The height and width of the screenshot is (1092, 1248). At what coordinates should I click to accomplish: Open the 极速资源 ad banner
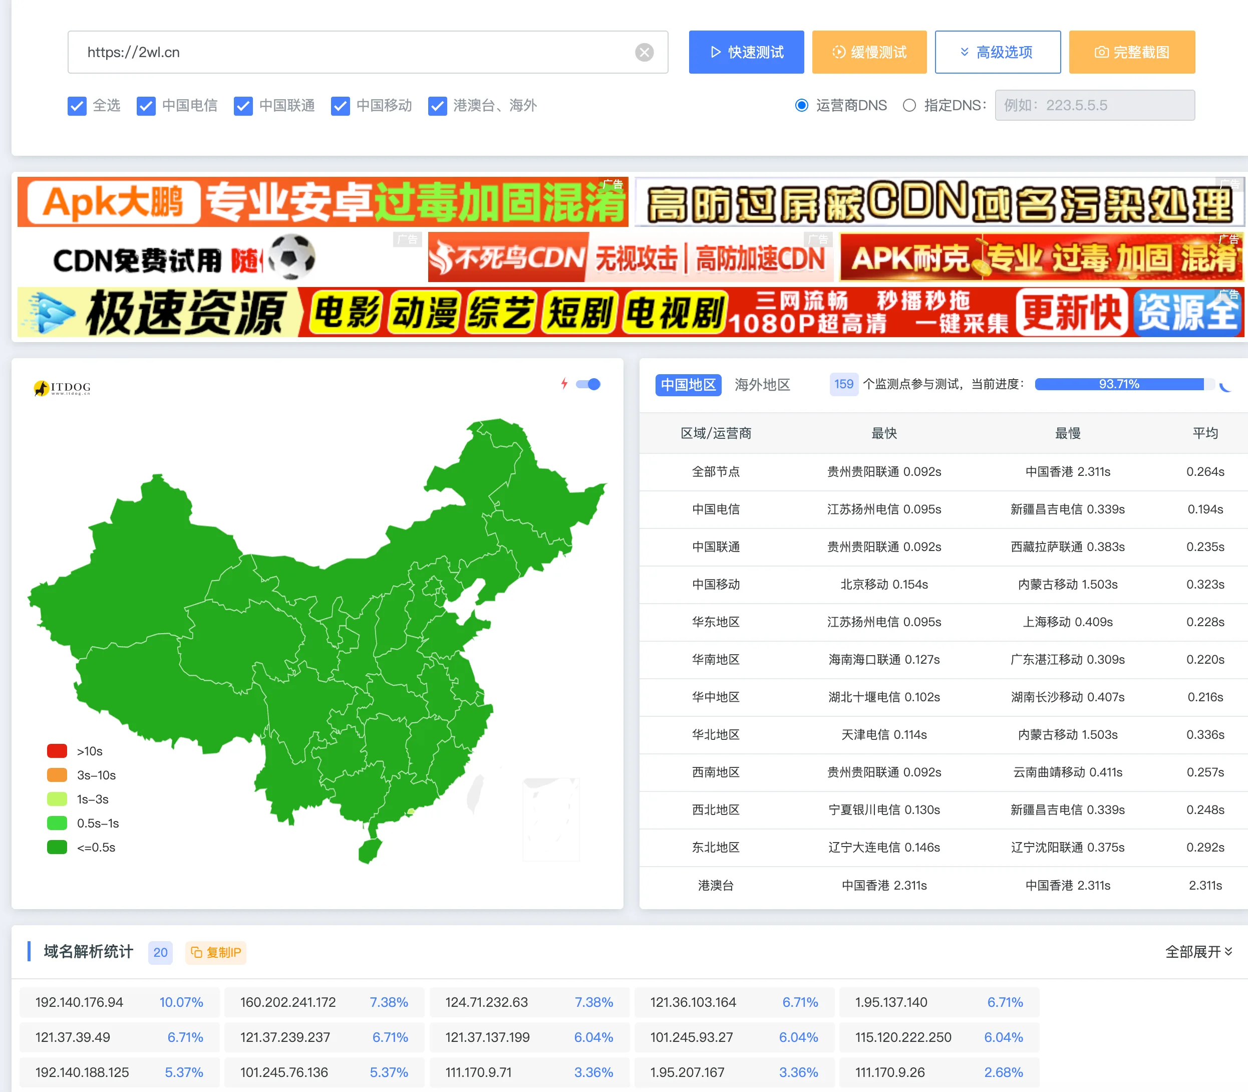point(631,312)
